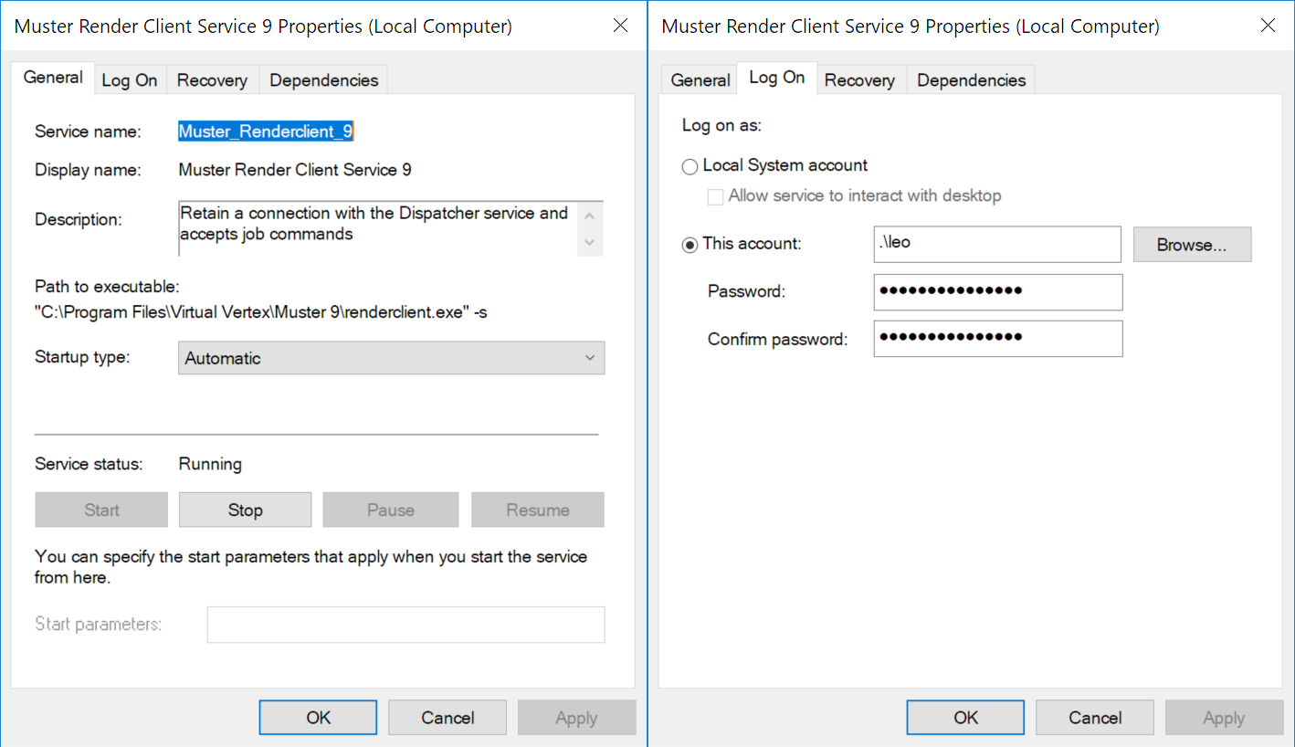Select the This account radio option
This screenshot has height=747, width=1295.
pos(690,245)
